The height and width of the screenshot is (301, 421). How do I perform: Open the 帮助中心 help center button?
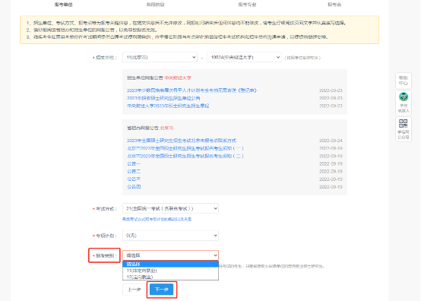[x=404, y=81]
